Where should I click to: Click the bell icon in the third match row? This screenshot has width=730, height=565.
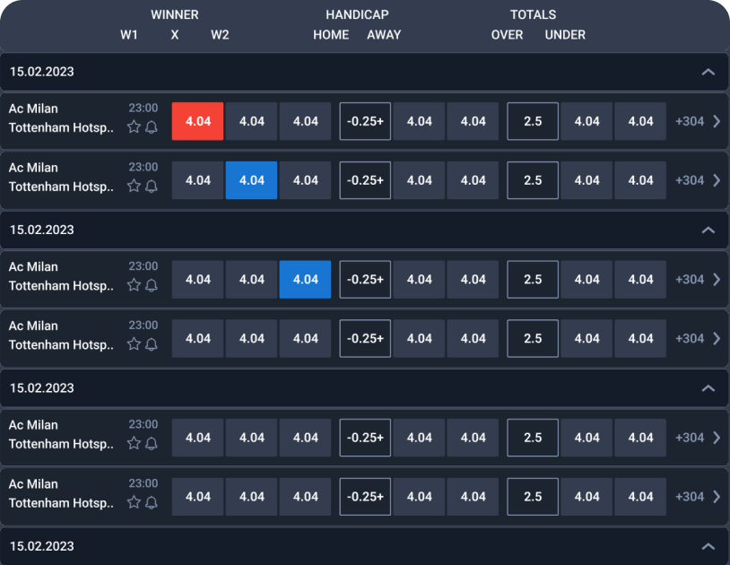click(152, 285)
